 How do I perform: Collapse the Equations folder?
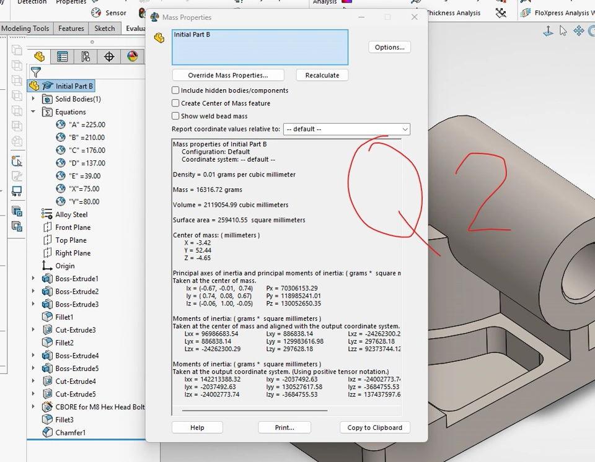(33, 111)
